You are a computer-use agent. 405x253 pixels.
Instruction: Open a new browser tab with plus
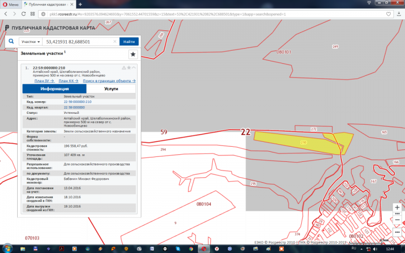click(80, 5)
